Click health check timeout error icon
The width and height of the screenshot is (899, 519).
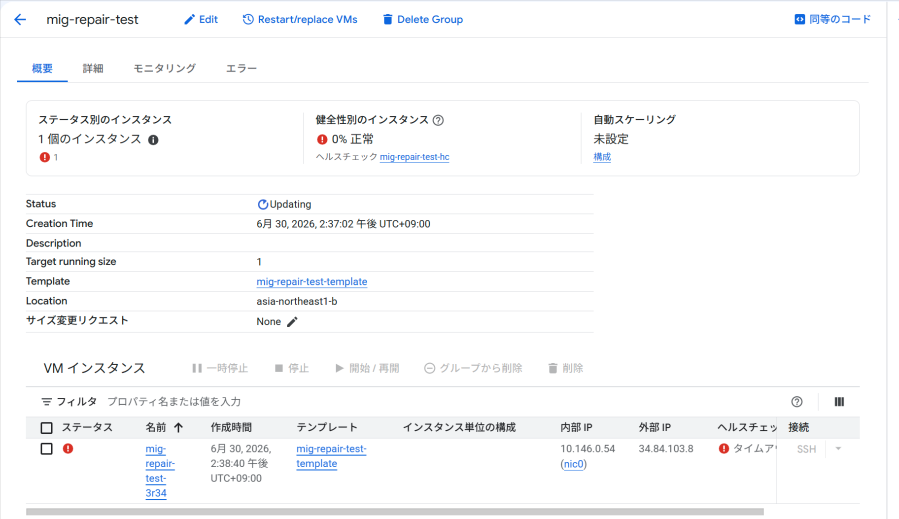(724, 449)
